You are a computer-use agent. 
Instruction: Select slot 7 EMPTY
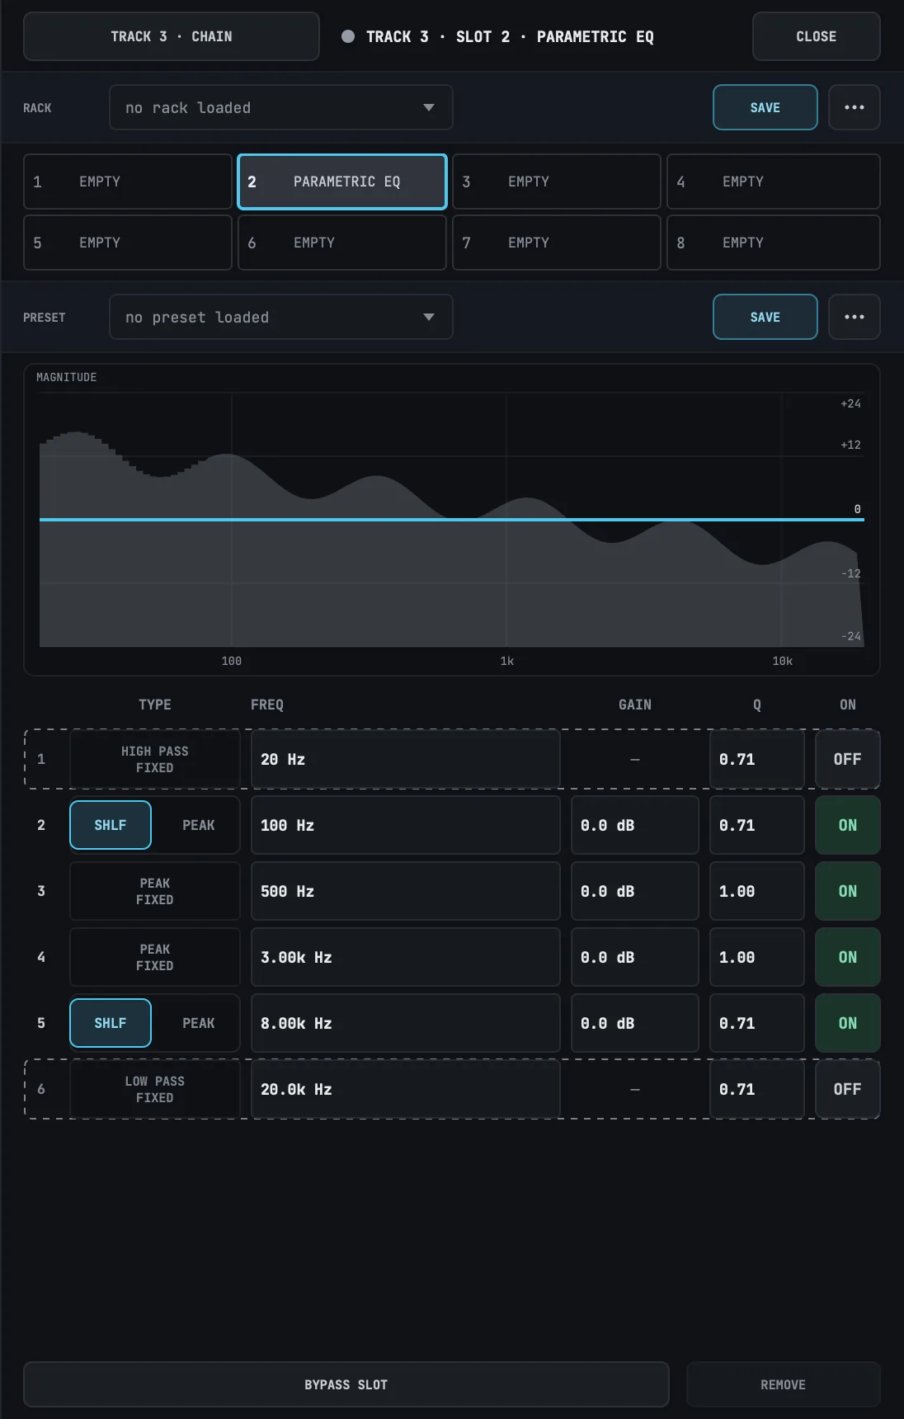coord(557,243)
